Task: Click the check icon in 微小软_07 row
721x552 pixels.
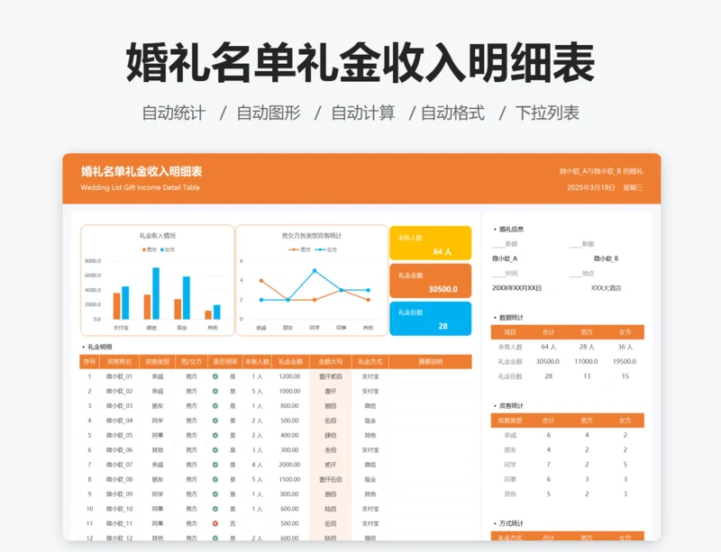Action: (x=215, y=465)
